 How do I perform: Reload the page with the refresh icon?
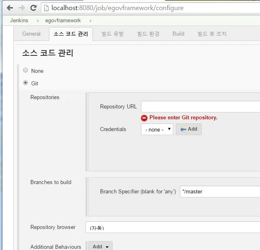(33, 8)
